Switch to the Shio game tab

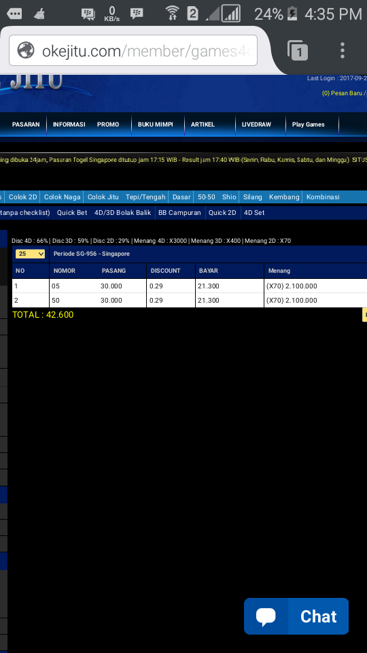tap(229, 197)
